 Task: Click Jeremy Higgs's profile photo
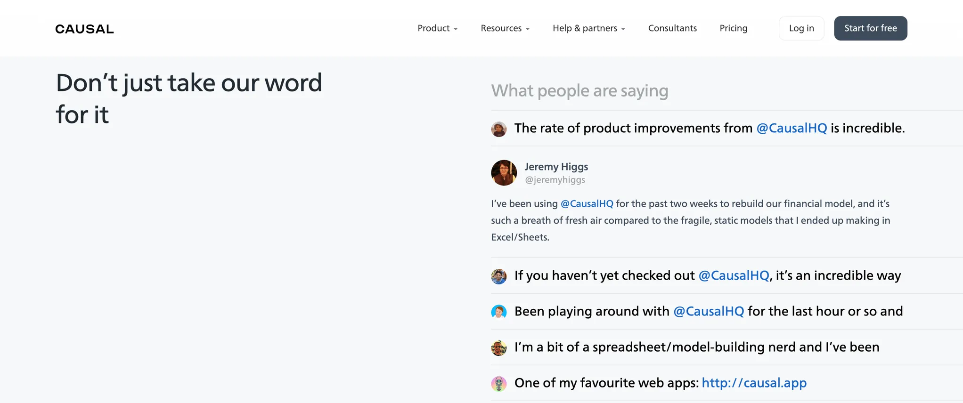(x=504, y=173)
